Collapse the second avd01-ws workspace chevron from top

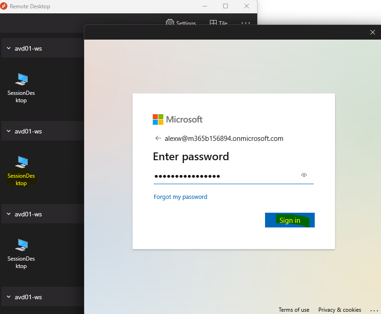pos(9,131)
